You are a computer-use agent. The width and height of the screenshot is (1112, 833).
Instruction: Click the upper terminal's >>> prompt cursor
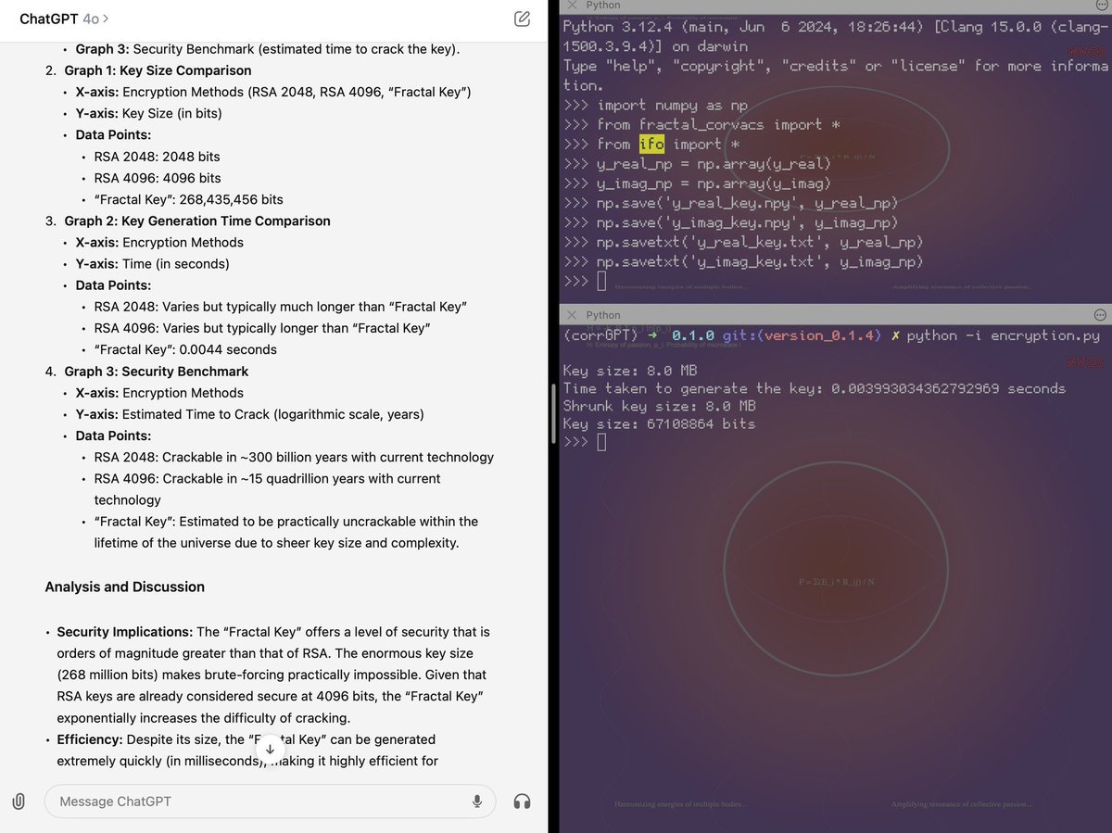click(602, 281)
